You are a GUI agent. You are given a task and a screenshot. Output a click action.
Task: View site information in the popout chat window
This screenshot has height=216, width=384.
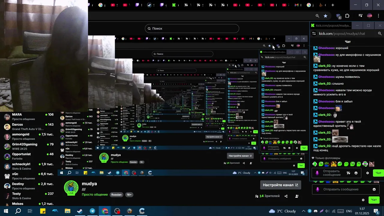coord(314,34)
